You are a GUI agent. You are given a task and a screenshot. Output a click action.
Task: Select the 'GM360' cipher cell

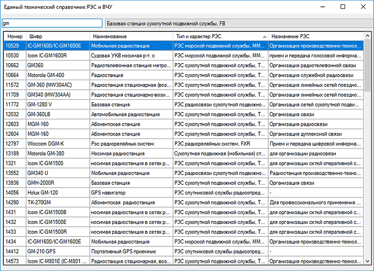58,65
